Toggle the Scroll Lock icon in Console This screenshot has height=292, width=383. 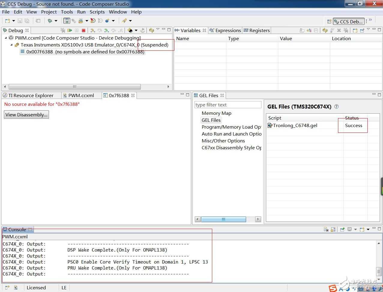(x=333, y=229)
